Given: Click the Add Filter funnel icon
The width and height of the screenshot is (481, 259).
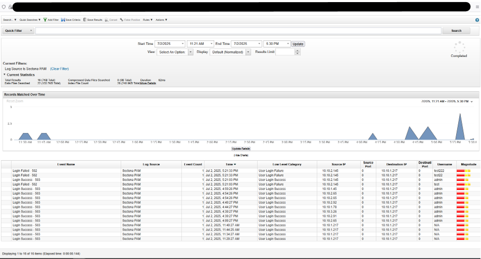Looking at the screenshot, I should tap(45, 20).
